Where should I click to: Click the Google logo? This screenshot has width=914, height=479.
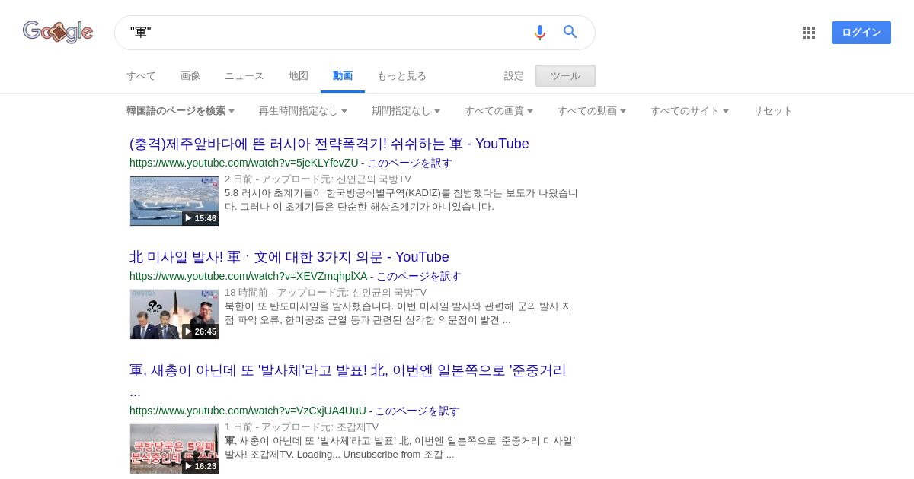[58, 32]
